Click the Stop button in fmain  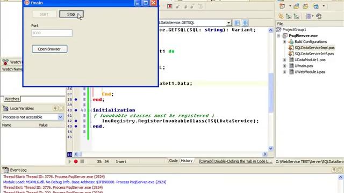[x=71, y=14]
